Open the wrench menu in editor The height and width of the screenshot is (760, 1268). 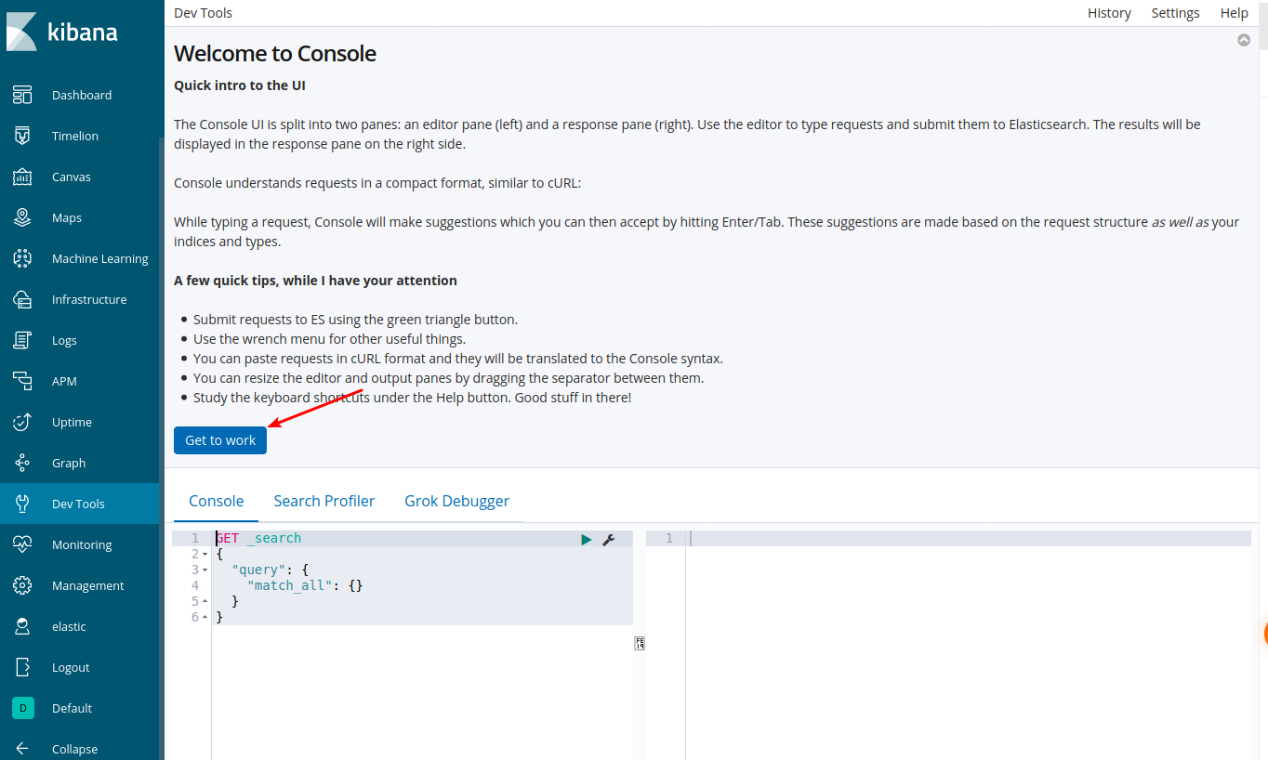pos(609,539)
